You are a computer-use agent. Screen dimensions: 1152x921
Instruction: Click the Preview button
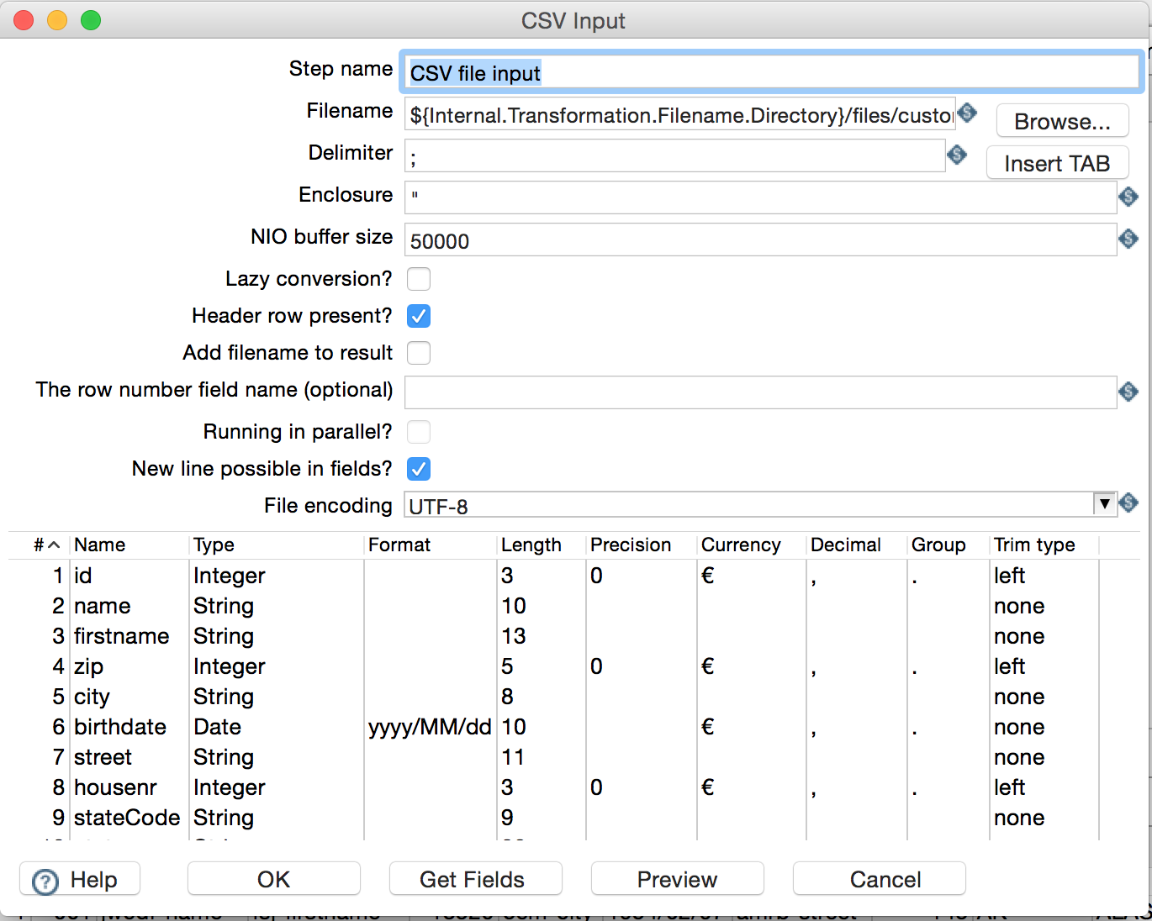coord(677,879)
